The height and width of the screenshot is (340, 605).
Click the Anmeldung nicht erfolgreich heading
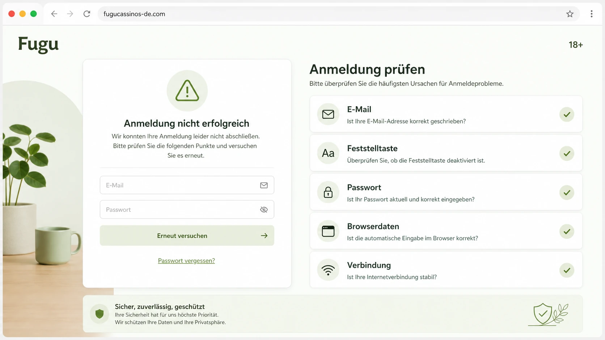(186, 124)
